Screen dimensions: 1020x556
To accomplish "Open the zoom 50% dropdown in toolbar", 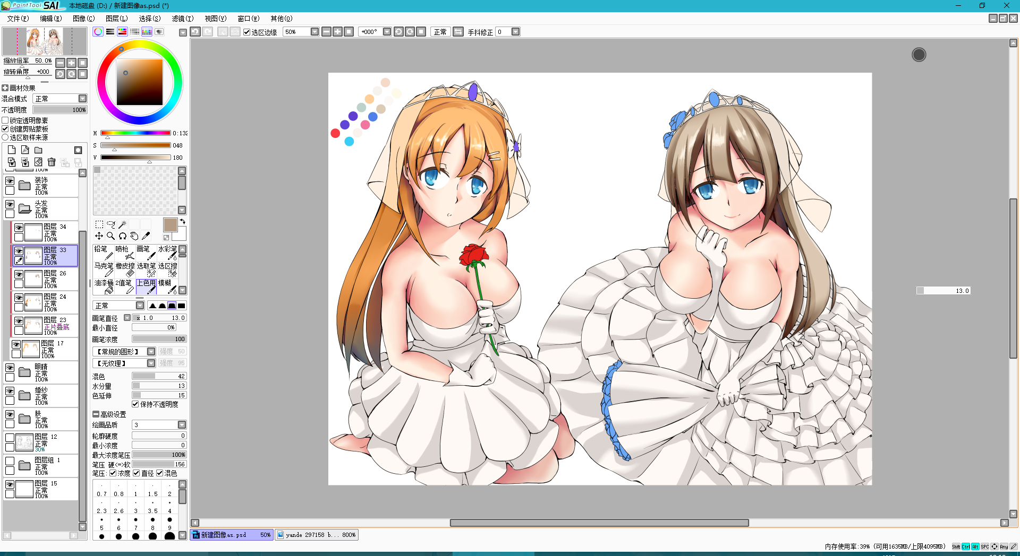I will 314,32.
